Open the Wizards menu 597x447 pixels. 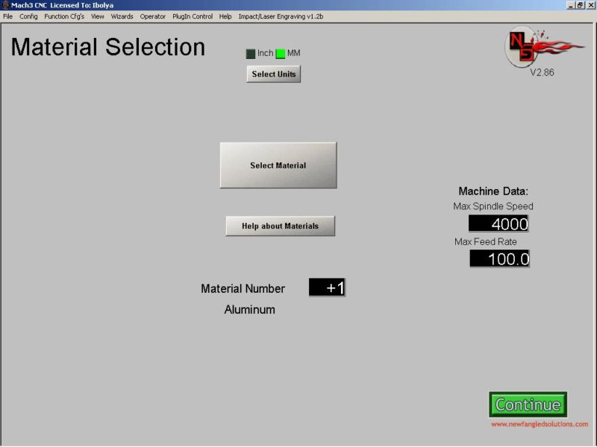click(x=122, y=16)
